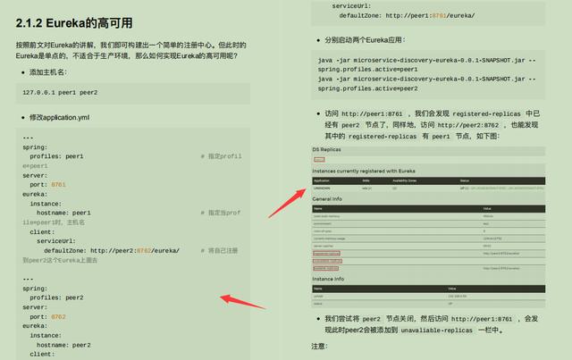Click "defaultZone: http://peer2:8762/eureka/" line
The width and height of the screenshot is (572, 360).
(x=112, y=251)
